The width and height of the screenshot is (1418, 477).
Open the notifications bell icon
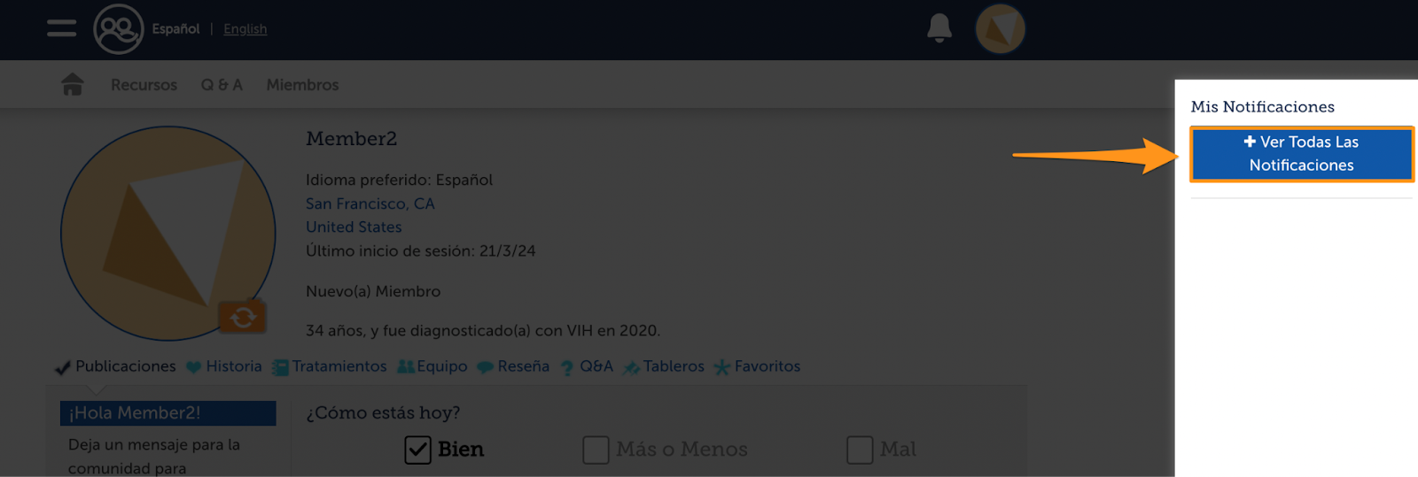(939, 28)
